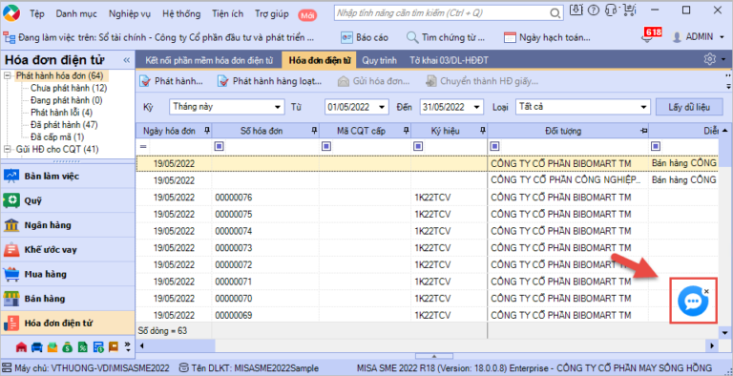Open the Hệ thống menu

pyautogui.click(x=181, y=13)
